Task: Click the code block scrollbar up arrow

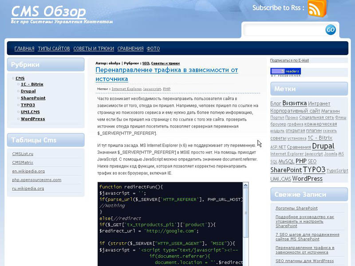Action: 246,185
